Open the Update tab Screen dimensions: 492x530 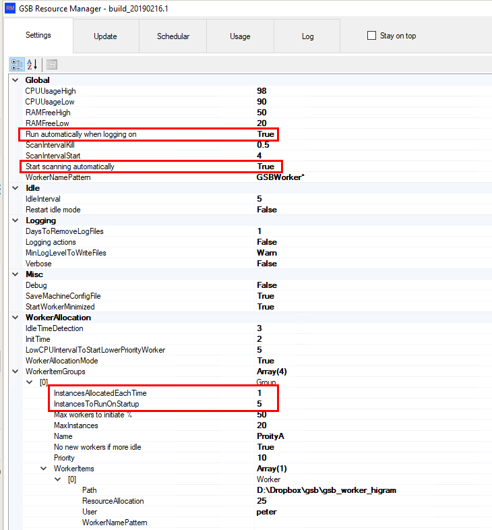coord(105,36)
